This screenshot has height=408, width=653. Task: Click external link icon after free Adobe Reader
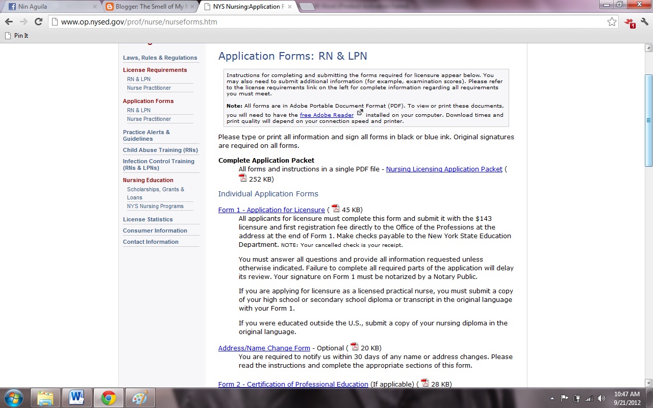coord(360,113)
